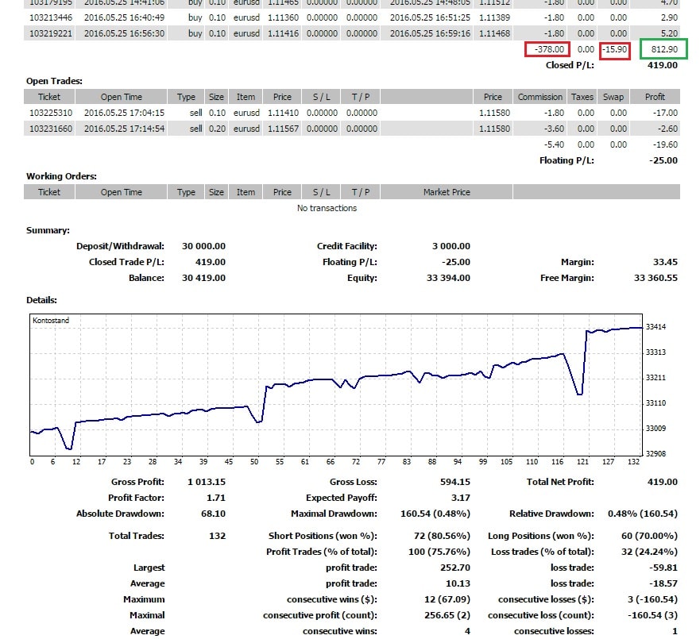Image resolution: width=700 pixels, height=639 pixels.
Task: Click the Open Trades section heading
Action: tap(54, 81)
